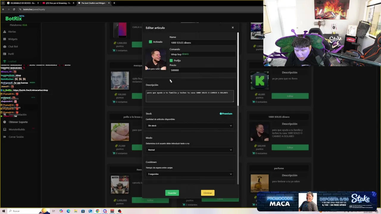Click the article image to upload
The image size is (381, 214).
pyautogui.click(x=156, y=59)
